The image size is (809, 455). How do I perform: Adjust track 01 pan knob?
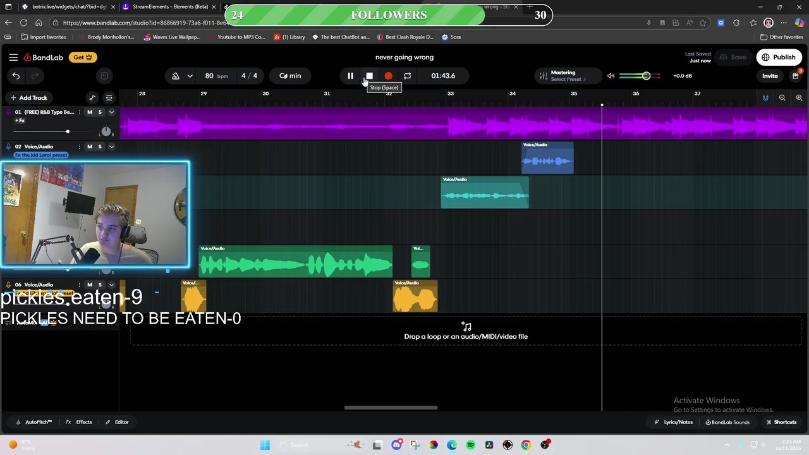pyautogui.click(x=106, y=131)
